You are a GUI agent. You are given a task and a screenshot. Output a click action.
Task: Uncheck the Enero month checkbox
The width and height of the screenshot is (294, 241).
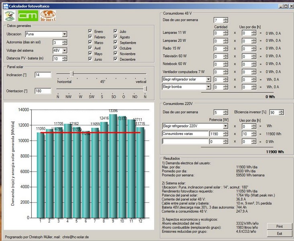pos(90,31)
